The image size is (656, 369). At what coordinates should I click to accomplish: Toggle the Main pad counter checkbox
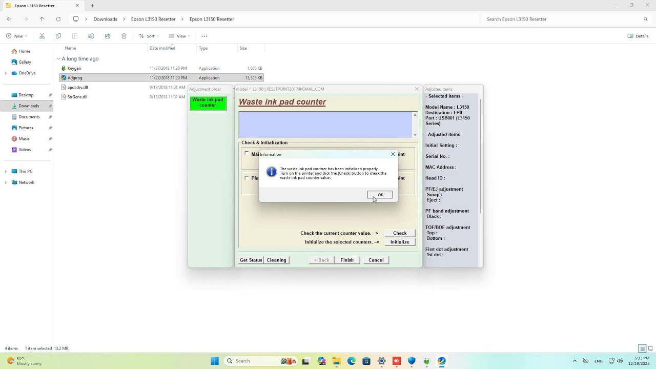[x=247, y=154]
